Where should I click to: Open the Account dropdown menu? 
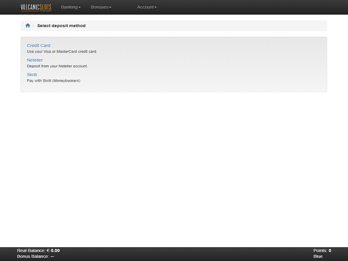point(147,7)
